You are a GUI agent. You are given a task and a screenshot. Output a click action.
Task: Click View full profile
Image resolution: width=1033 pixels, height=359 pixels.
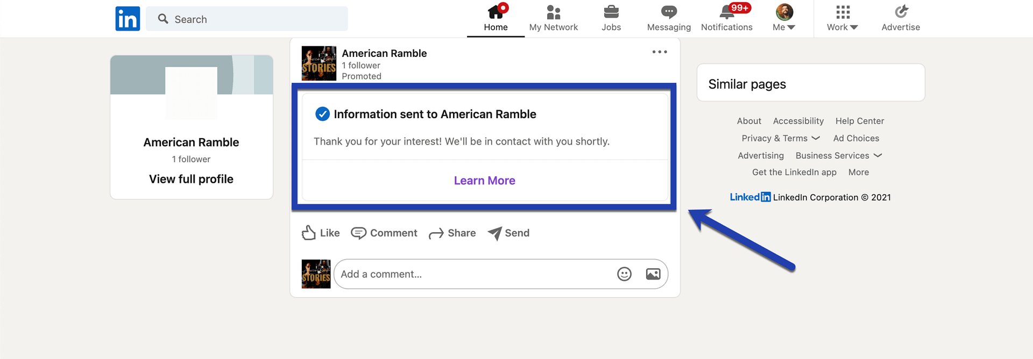(x=192, y=179)
